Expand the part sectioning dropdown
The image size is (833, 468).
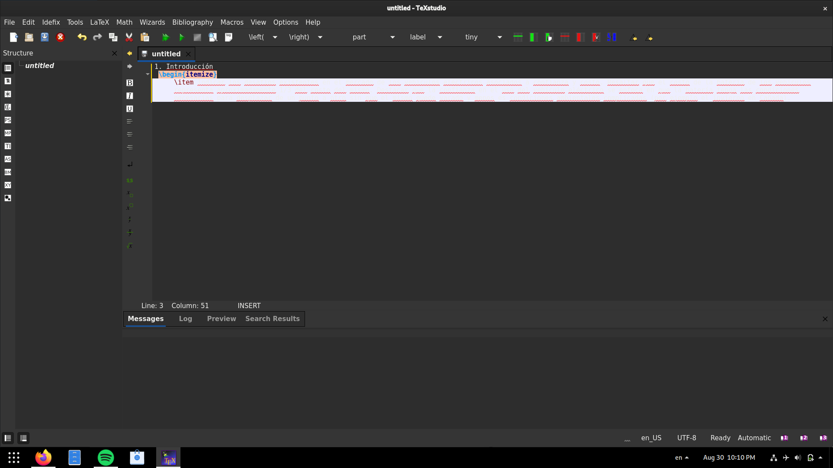point(392,37)
